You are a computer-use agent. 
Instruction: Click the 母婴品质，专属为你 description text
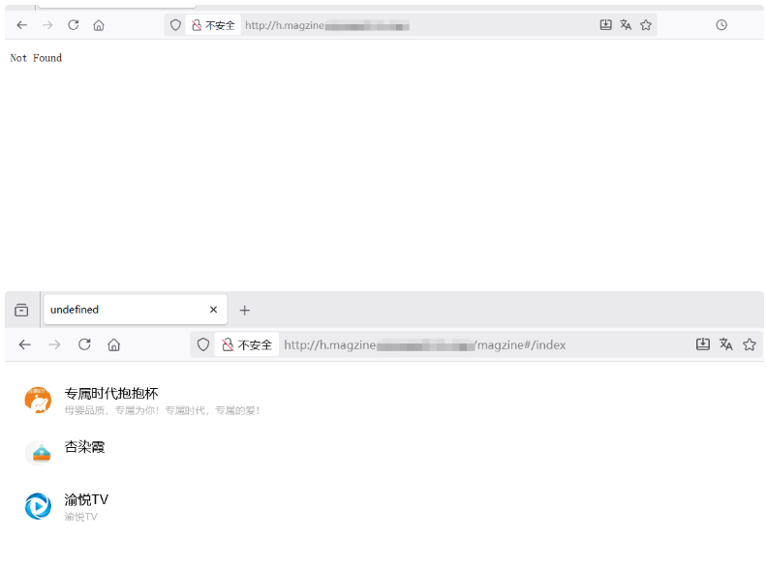coord(162,410)
